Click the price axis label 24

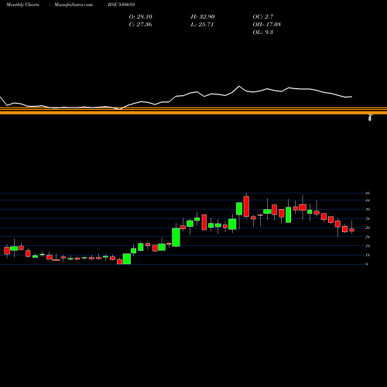pos(368,237)
